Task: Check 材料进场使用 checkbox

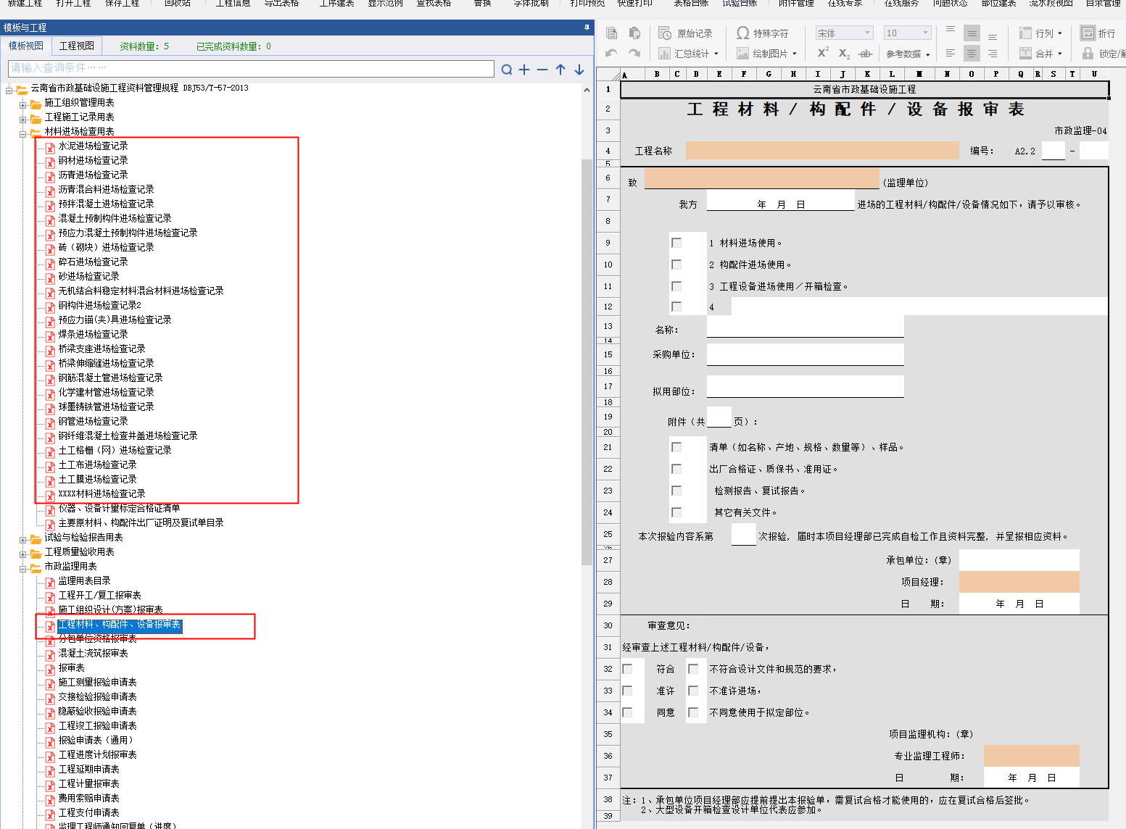Action: (676, 243)
